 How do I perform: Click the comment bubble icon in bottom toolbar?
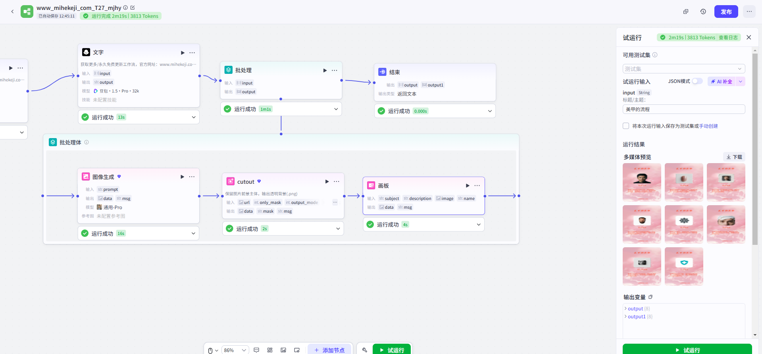(256, 350)
